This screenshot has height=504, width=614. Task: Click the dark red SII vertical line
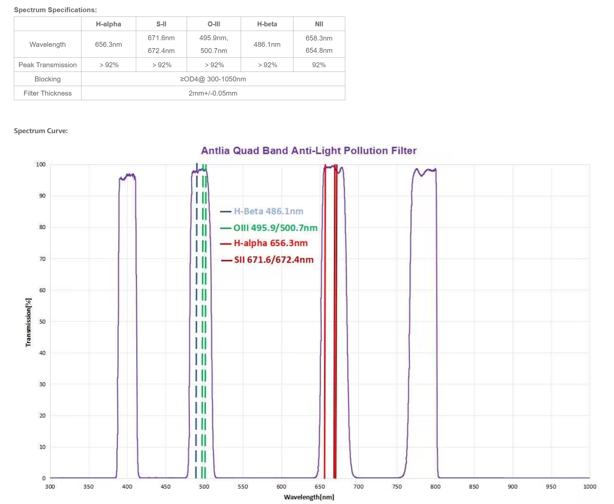[x=335, y=321]
